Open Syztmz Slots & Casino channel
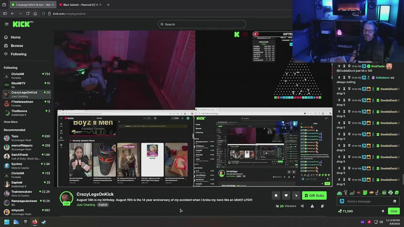Viewport: 404px width, 227px height. [x=27, y=166]
